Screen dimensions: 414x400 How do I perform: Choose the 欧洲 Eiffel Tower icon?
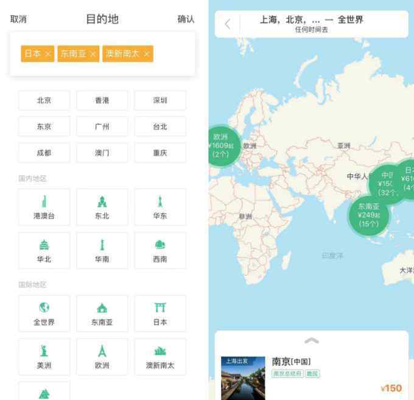(x=102, y=351)
